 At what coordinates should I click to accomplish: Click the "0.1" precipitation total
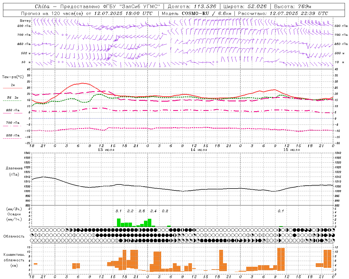point(281,211)
